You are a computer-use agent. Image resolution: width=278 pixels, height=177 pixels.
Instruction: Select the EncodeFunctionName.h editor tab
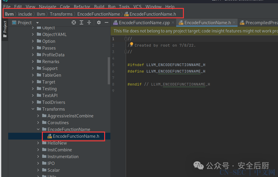pyautogui.click(x=207, y=23)
